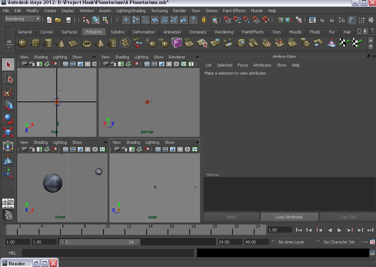The width and height of the screenshot is (376, 267).
Task: Expand side panel toolbar chevron
Action: coord(197,142)
